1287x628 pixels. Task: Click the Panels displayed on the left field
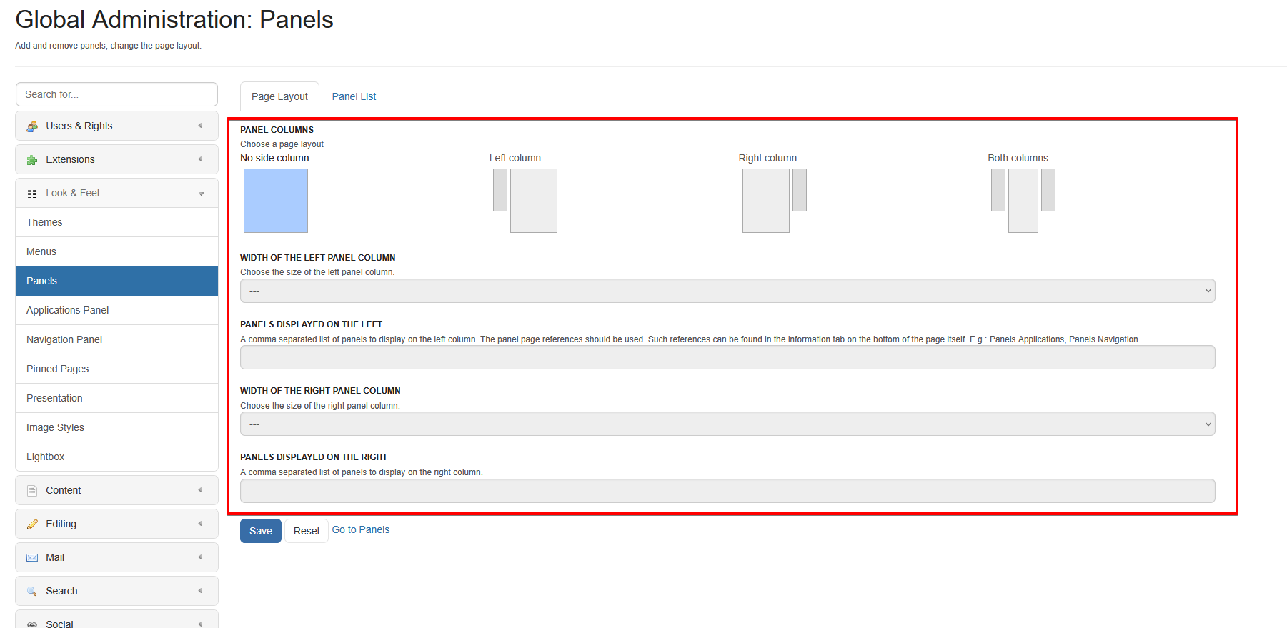click(x=727, y=357)
